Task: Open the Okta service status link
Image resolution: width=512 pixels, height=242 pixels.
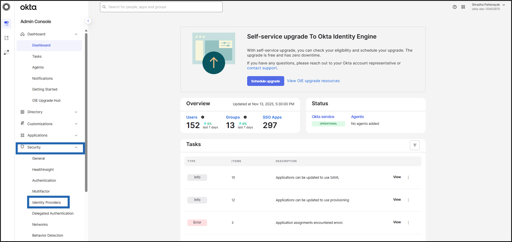Action: pyautogui.click(x=323, y=117)
